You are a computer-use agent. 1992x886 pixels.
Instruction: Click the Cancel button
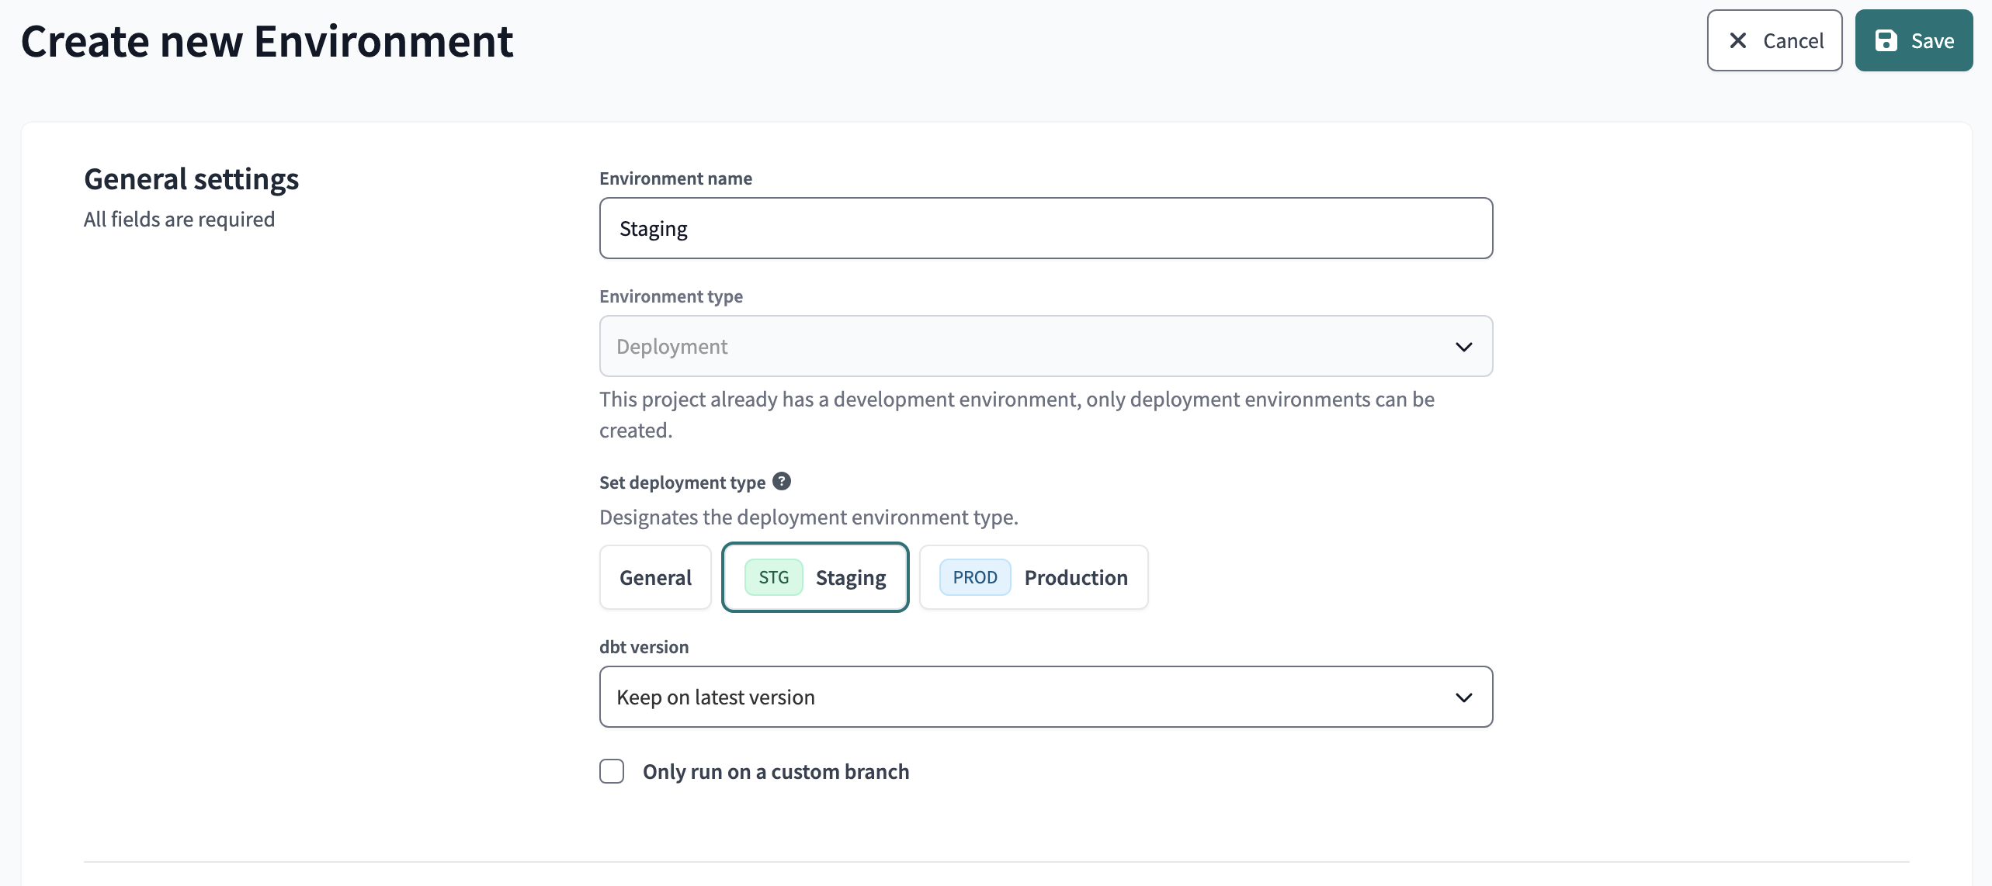[x=1774, y=40]
